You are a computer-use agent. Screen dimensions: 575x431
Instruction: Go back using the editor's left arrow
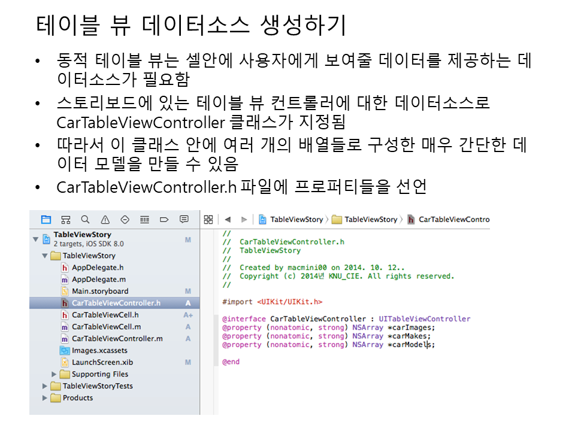point(228,220)
